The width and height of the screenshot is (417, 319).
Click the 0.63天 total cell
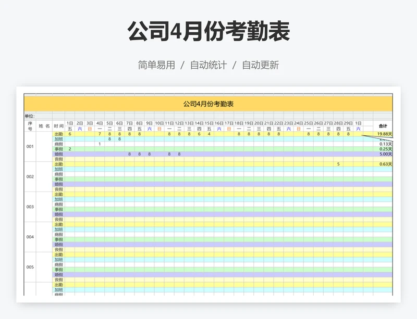pyautogui.click(x=383, y=164)
